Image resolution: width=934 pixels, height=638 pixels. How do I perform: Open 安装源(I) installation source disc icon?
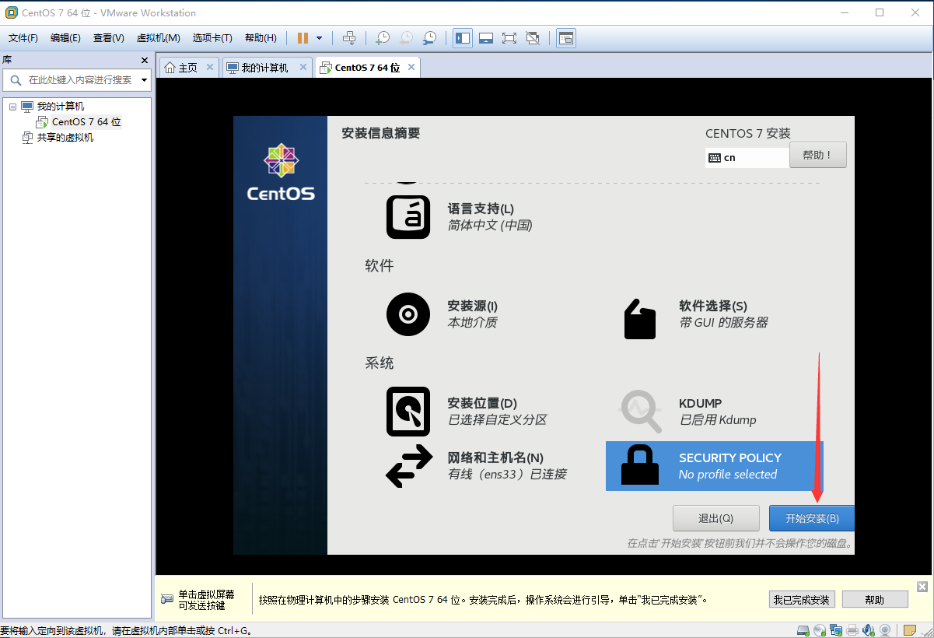[x=408, y=314]
